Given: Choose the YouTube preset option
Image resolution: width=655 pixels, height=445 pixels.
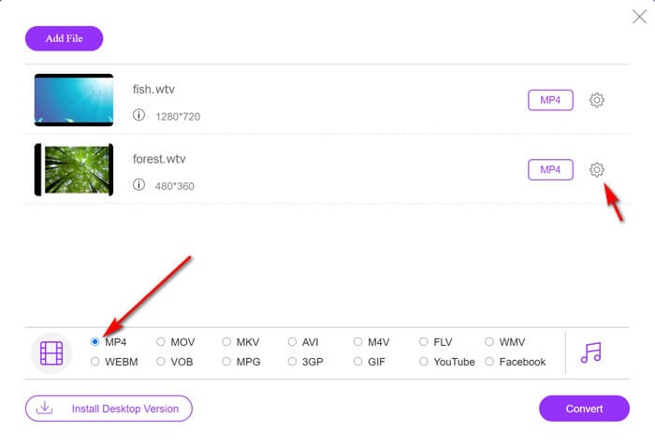Looking at the screenshot, I should (424, 362).
